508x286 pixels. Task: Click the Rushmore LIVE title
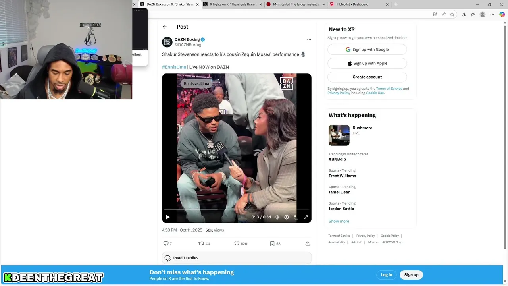point(362,128)
